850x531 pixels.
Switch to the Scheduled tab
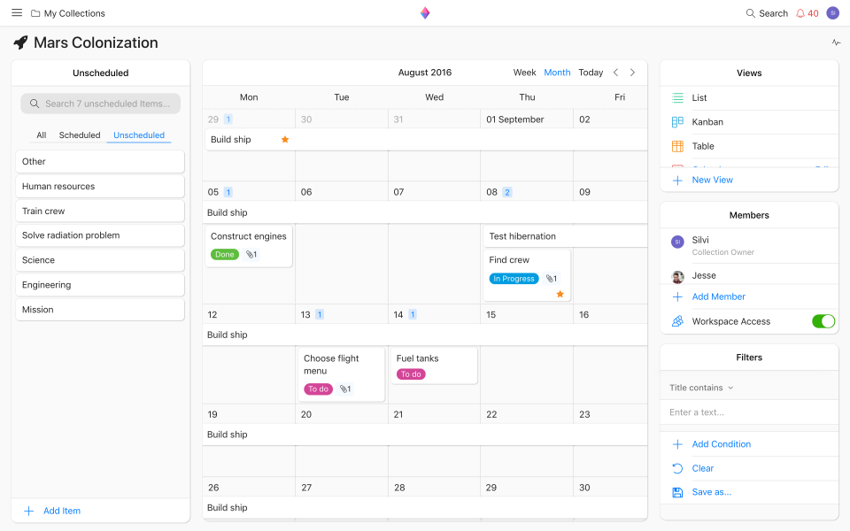click(80, 135)
